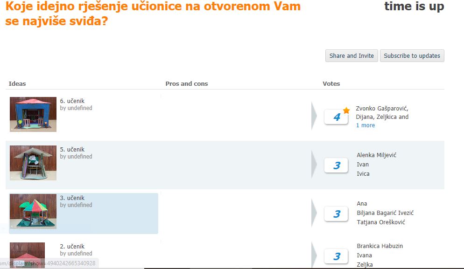The height and width of the screenshot is (269, 464).
Task: Click the Subscribe to updates button
Action: (412, 56)
